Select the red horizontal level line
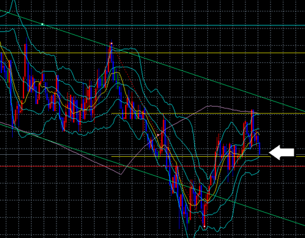Image resolution: width=305 pixels, height=238 pixels. [152, 166]
